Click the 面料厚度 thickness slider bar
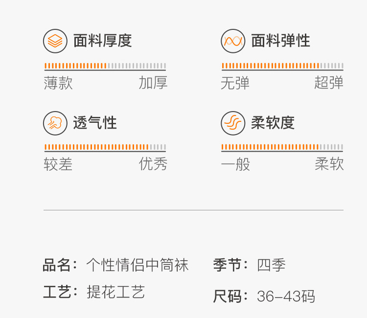Viewport: 367px width, 318px height. tap(105, 66)
